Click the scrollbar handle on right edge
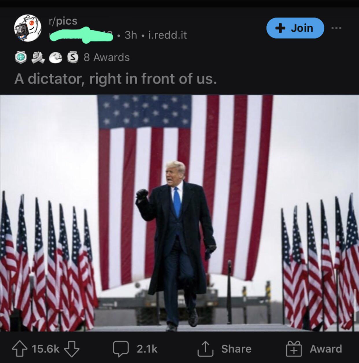Viewport: 359px width, 363px height. [x=355, y=305]
